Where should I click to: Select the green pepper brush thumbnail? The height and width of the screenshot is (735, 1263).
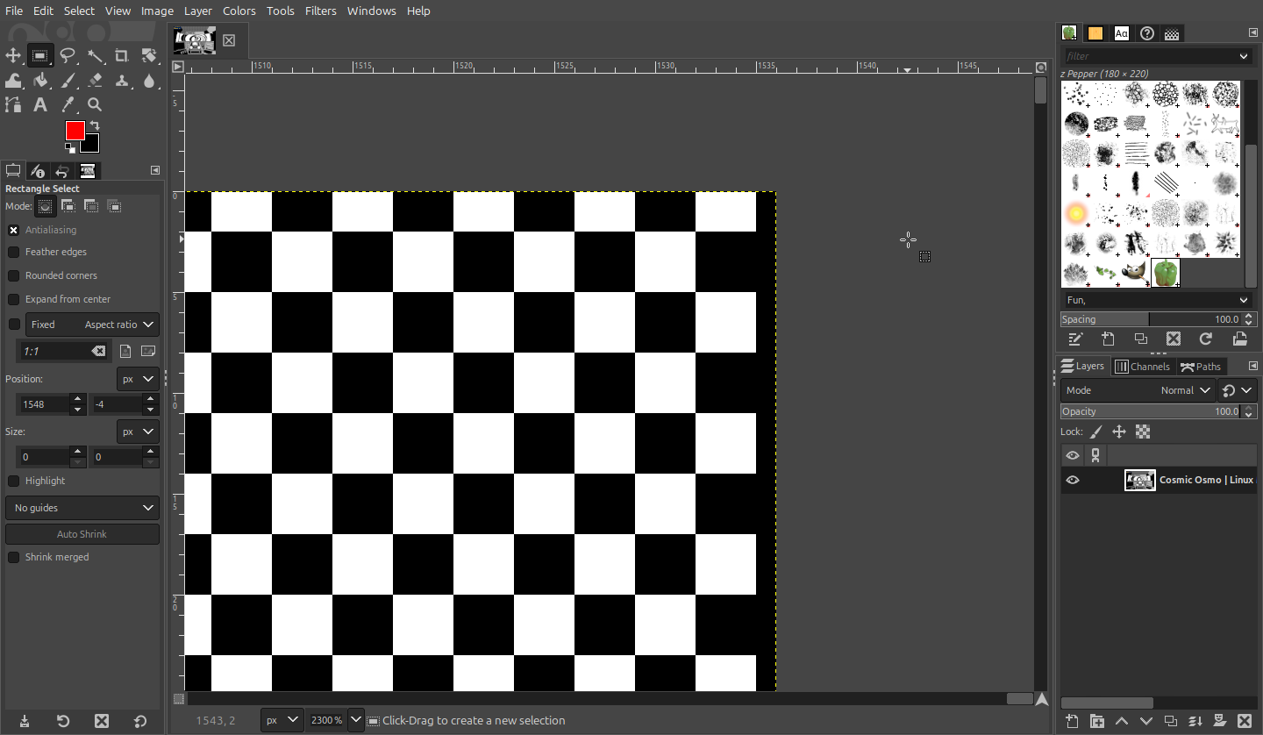point(1166,273)
